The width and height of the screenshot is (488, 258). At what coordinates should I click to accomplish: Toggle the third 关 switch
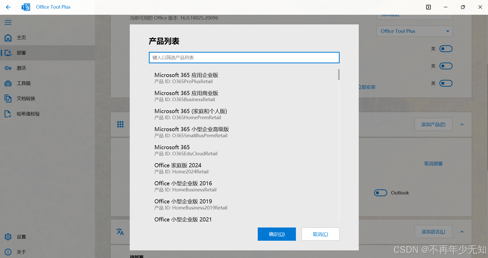[x=446, y=83]
